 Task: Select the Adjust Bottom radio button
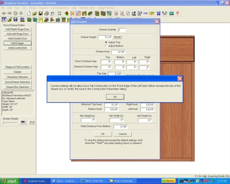click(x=106, y=46)
